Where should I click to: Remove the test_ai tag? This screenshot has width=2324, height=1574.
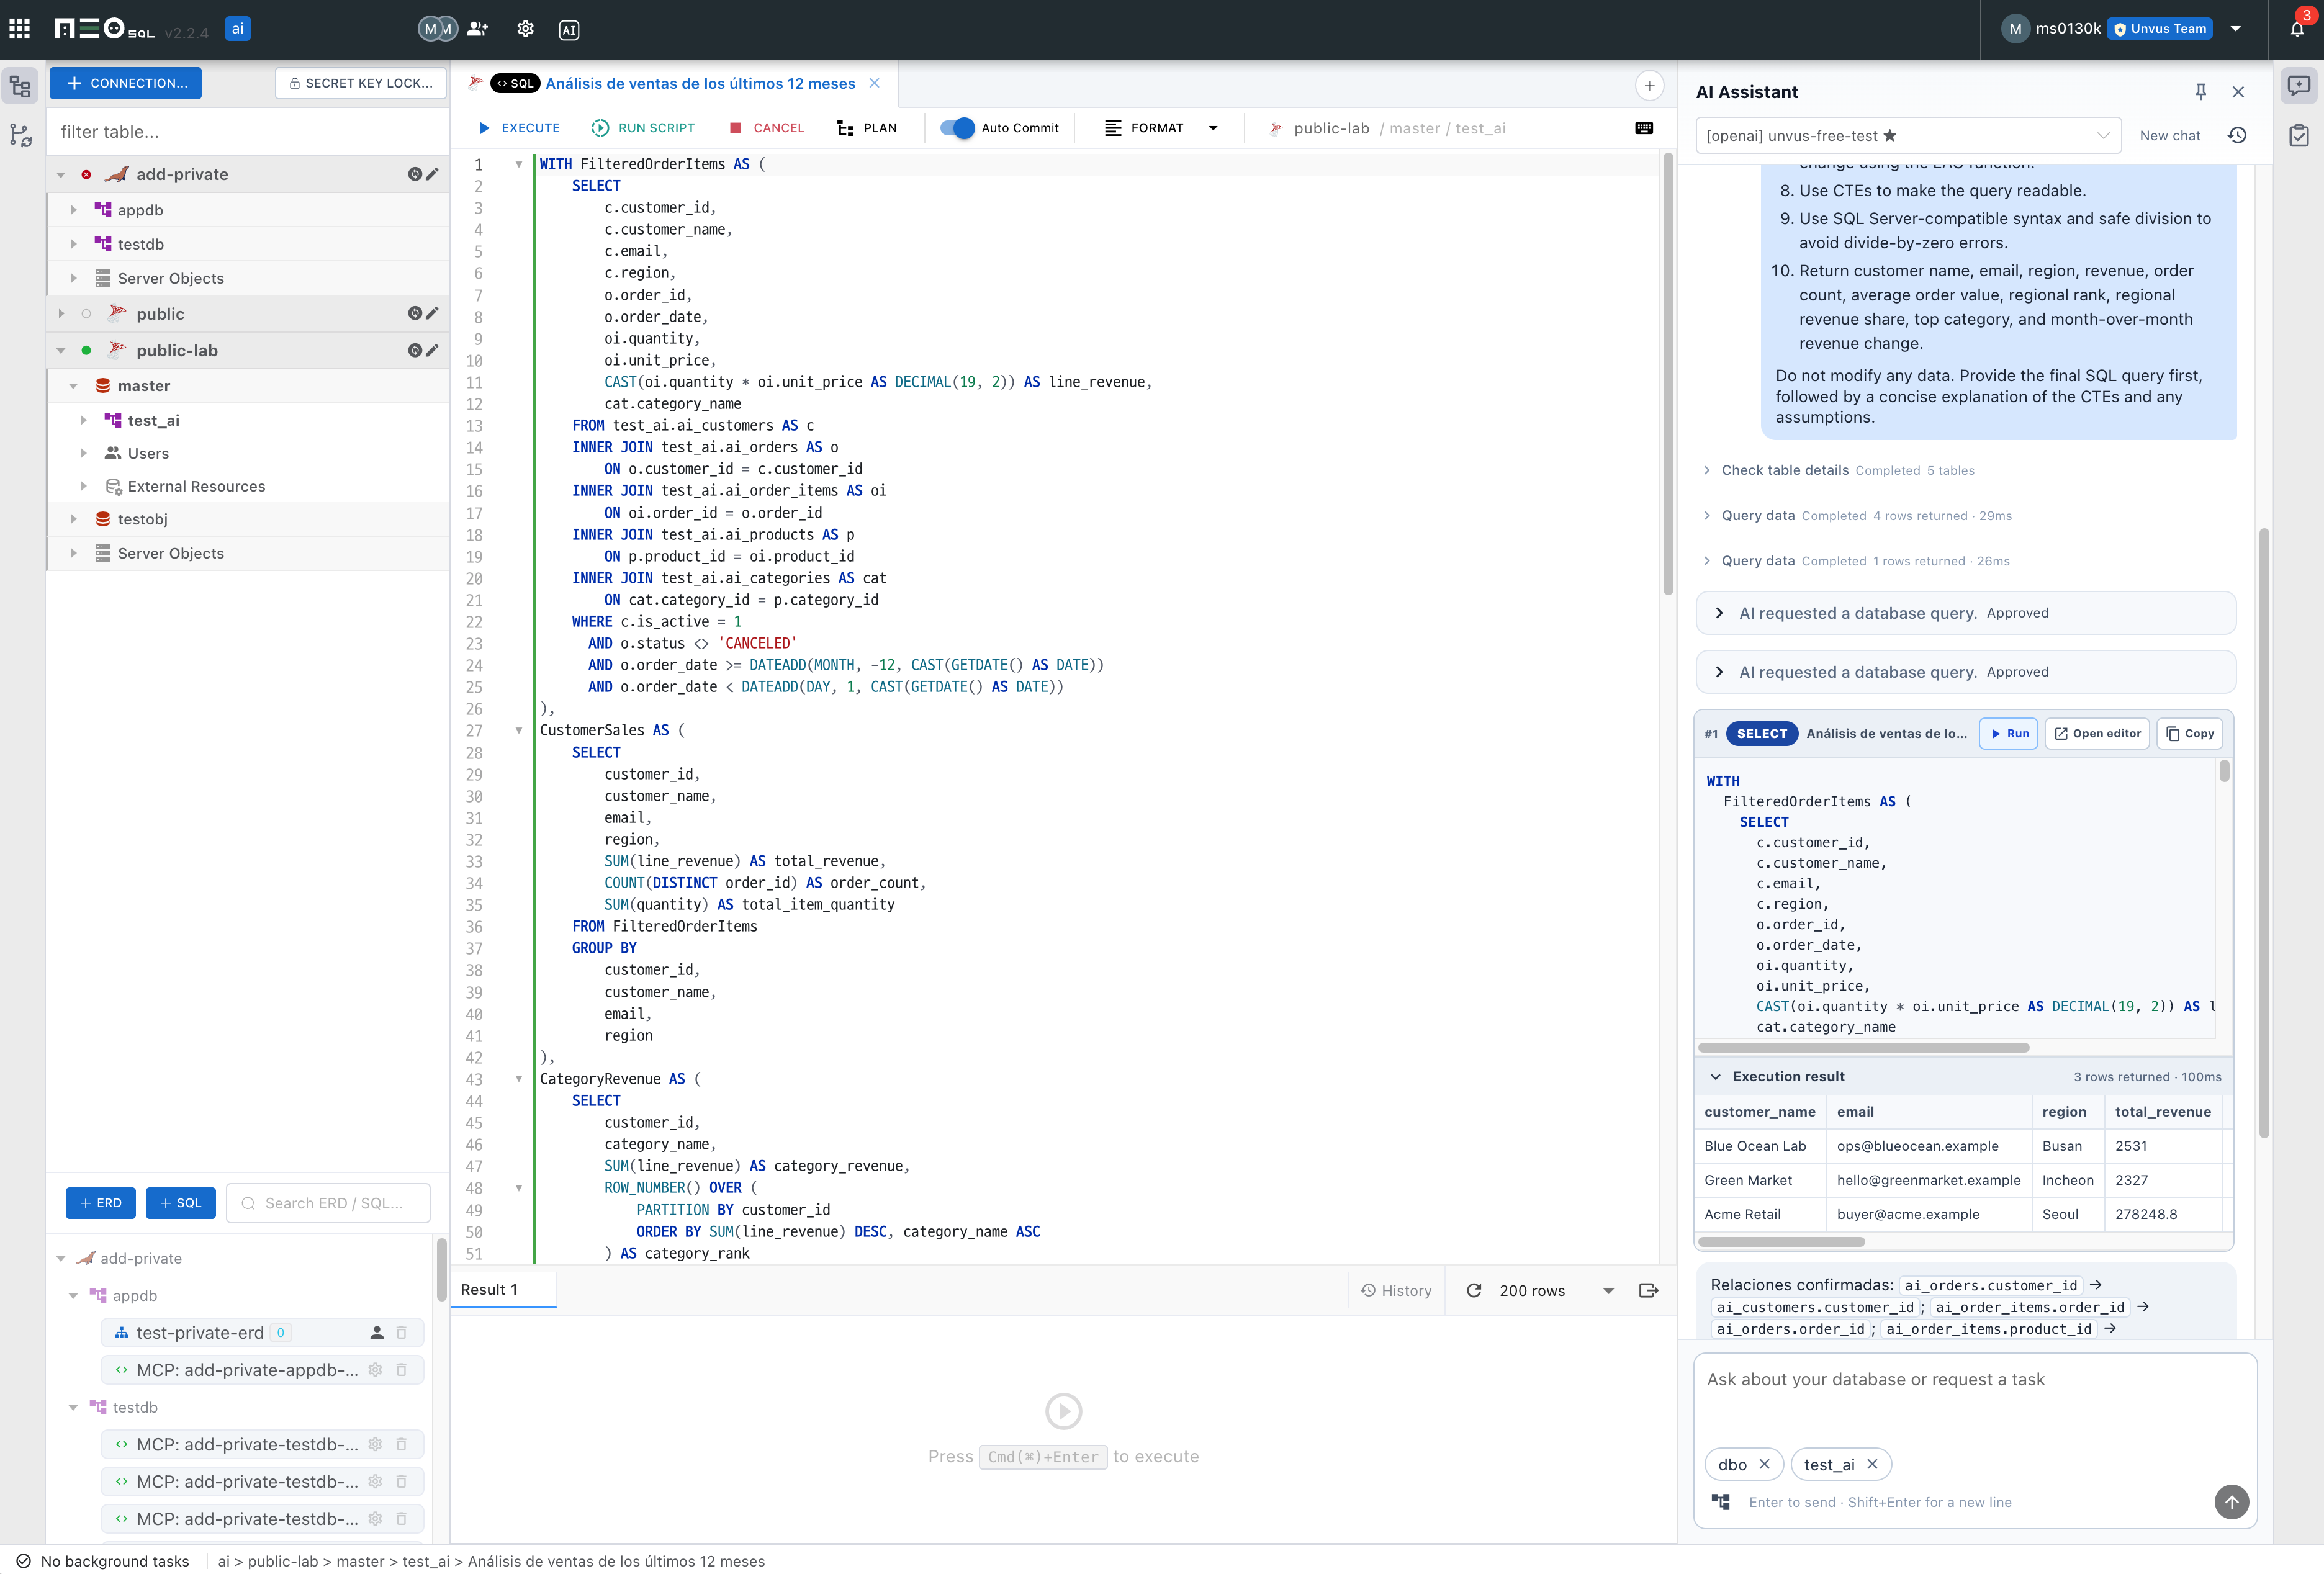(1872, 1464)
